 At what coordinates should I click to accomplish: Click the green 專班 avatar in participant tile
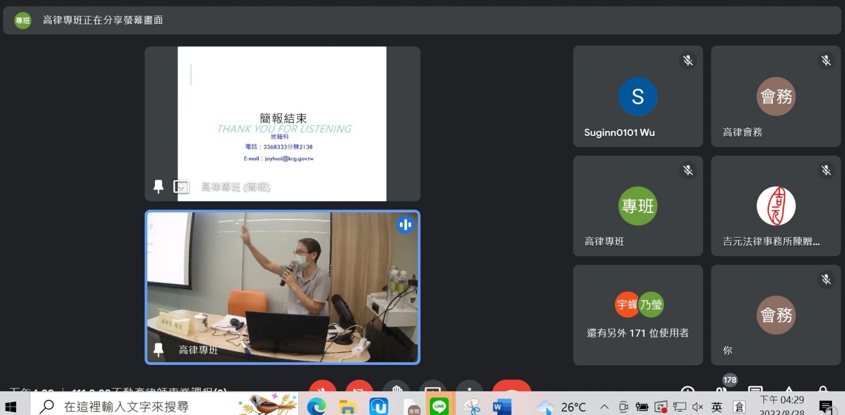638,206
